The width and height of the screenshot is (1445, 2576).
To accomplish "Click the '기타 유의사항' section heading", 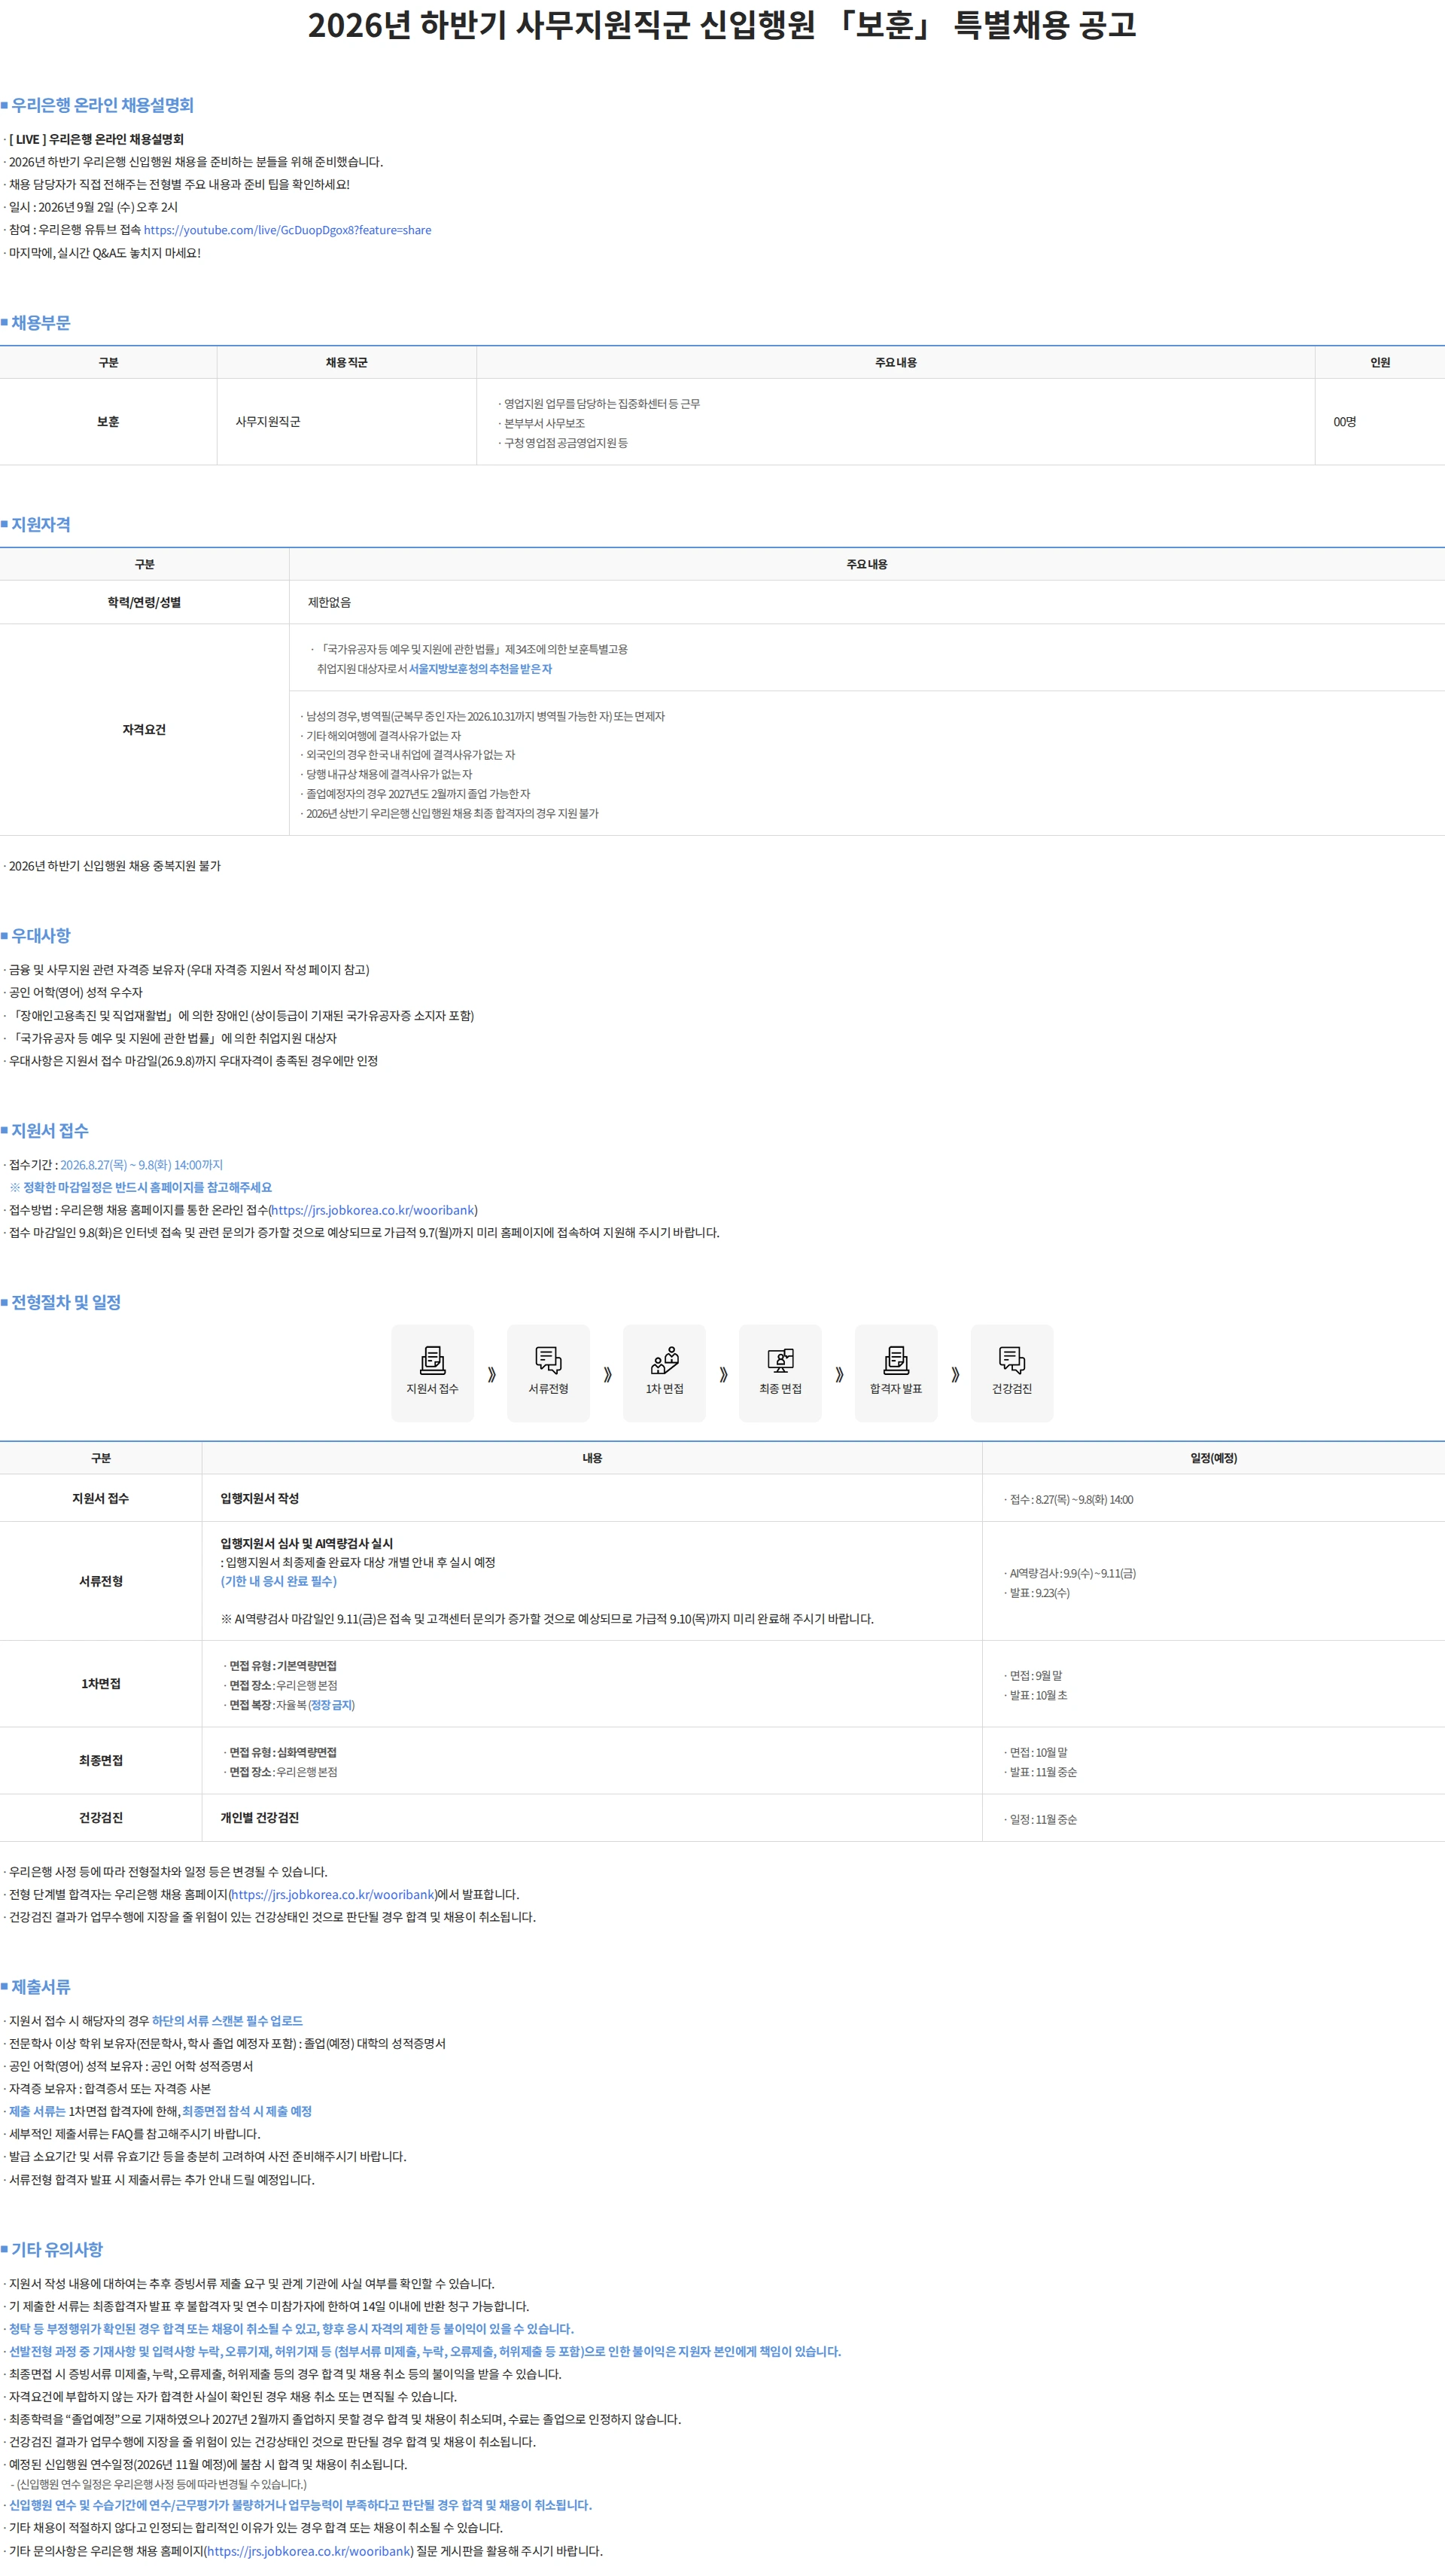I will (x=57, y=2249).
